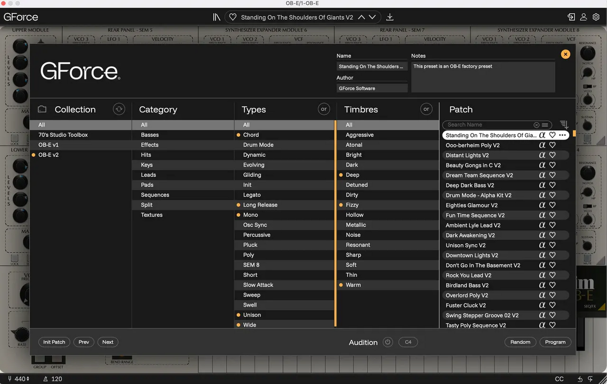Select the Basses category

coord(183,135)
